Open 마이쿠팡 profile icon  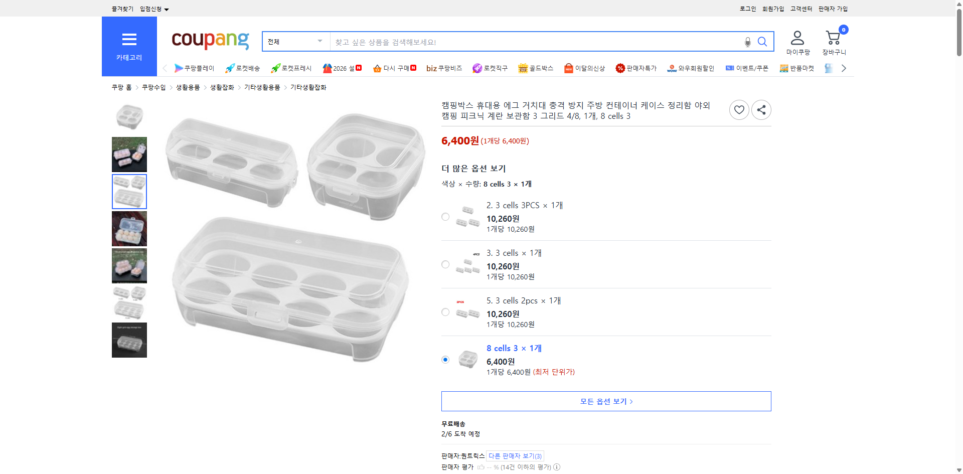(796, 37)
